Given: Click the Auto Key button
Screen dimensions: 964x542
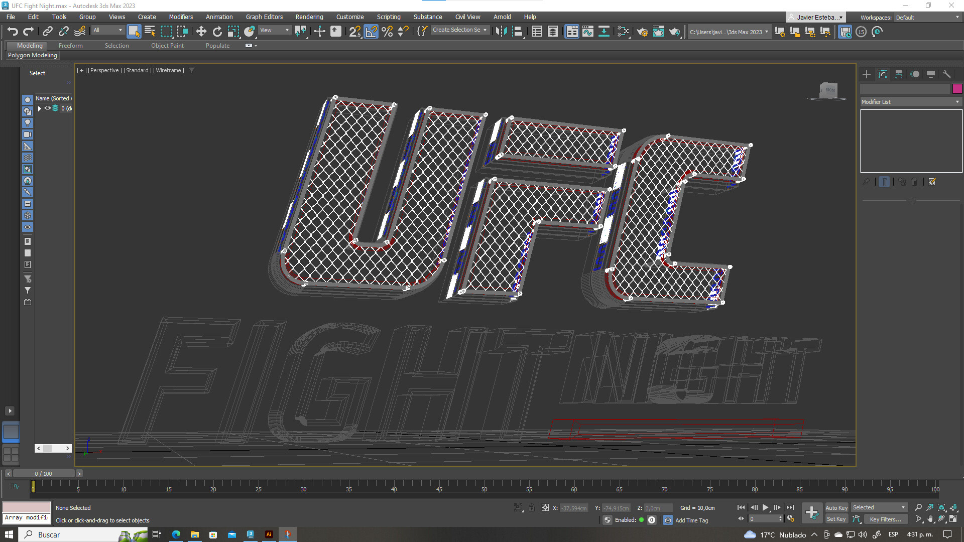Looking at the screenshot, I should point(836,508).
